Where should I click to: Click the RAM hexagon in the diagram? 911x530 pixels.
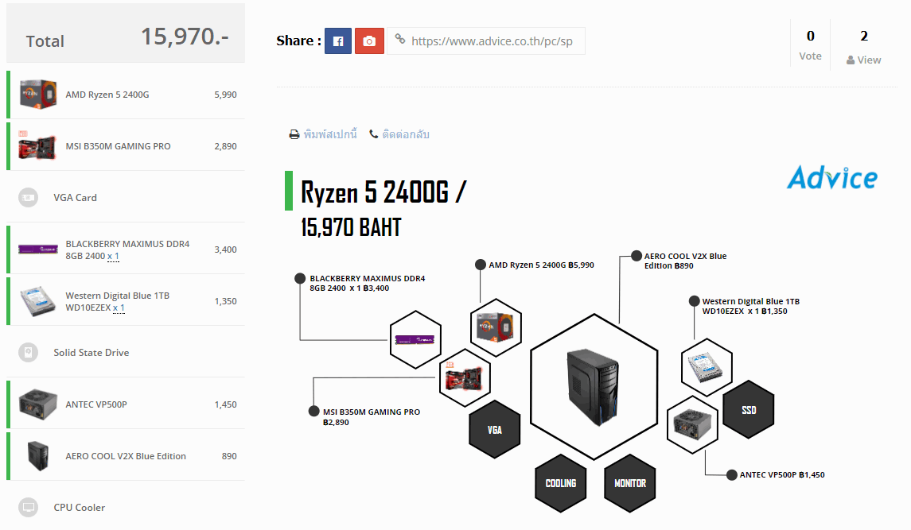point(415,339)
